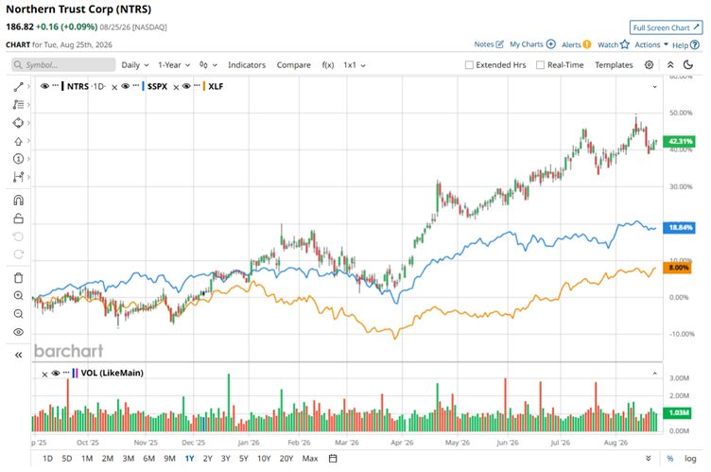Click the Notes edit icon
The width and height of the screenshot is (711, 472).
[x=500, y=44]
